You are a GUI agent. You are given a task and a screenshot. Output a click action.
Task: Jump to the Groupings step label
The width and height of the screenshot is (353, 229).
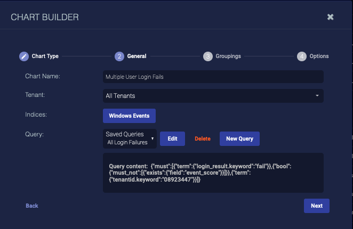coord(228,56)
